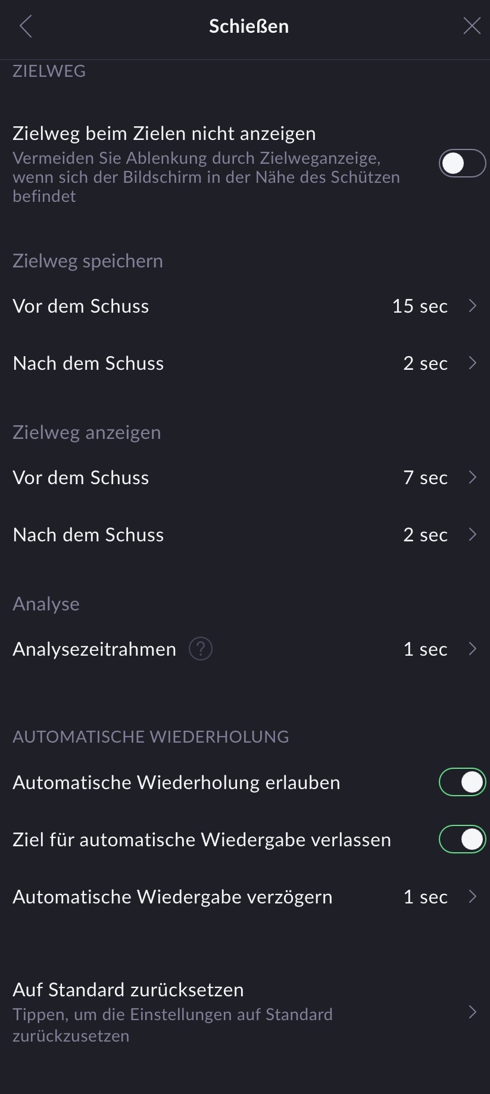
Task: Tap the 'Automatische Wiedergabe verzögern' label
Action: click(173, 897)
